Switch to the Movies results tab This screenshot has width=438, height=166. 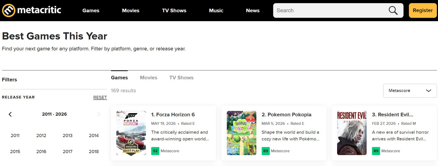click(149, 78)
